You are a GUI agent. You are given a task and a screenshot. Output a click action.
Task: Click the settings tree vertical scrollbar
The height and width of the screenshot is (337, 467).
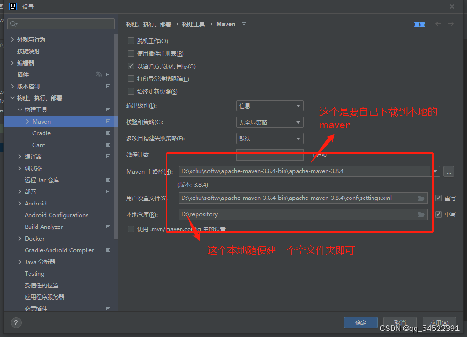pos(116,137)
